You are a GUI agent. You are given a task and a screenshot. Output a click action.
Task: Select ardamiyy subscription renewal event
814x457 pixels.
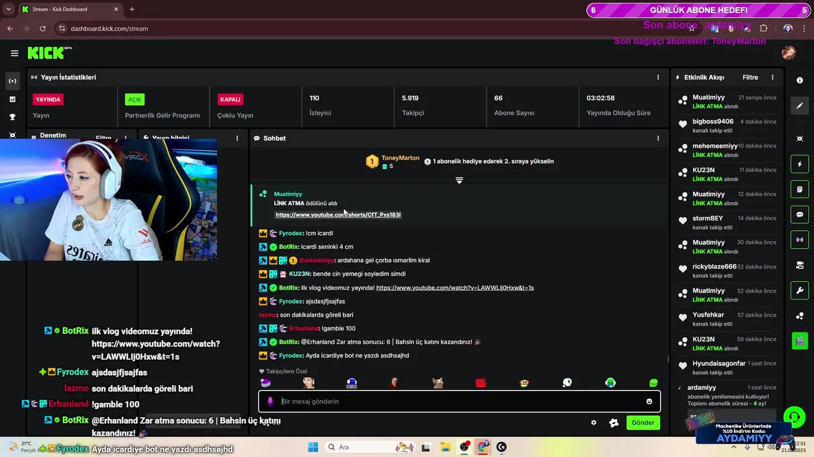pos(728,397)
